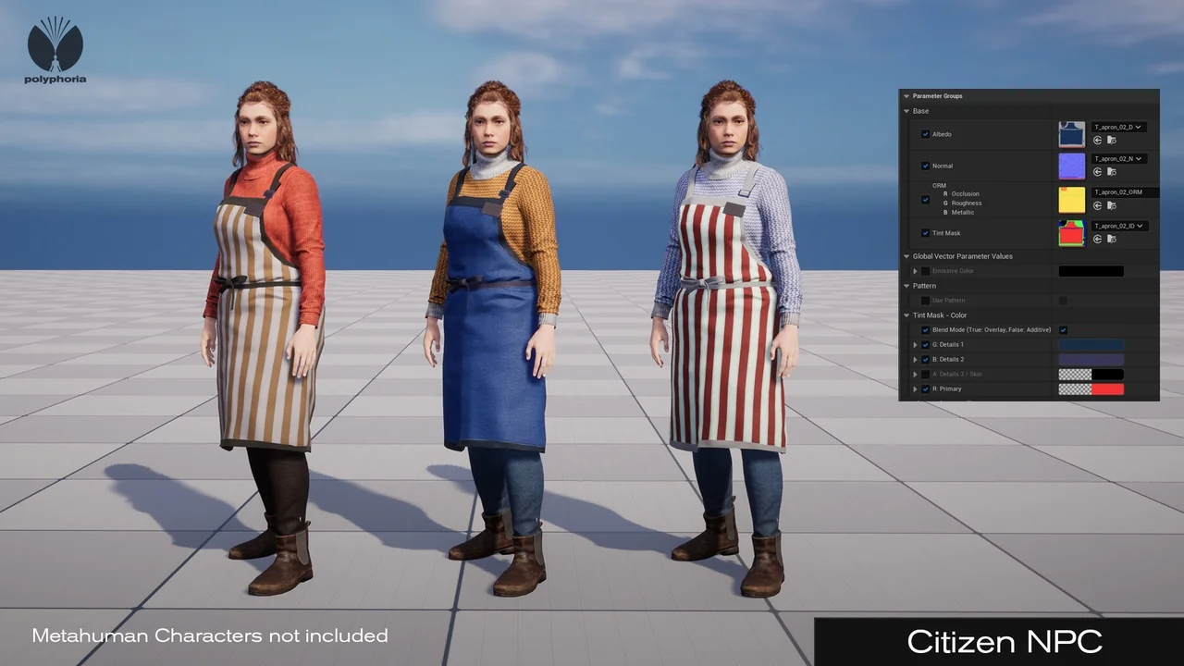Image resolution: width=1184 pixels, height=666 pixels.
Task: Collapse the Base parameter group
Action: tap(906, 111)
